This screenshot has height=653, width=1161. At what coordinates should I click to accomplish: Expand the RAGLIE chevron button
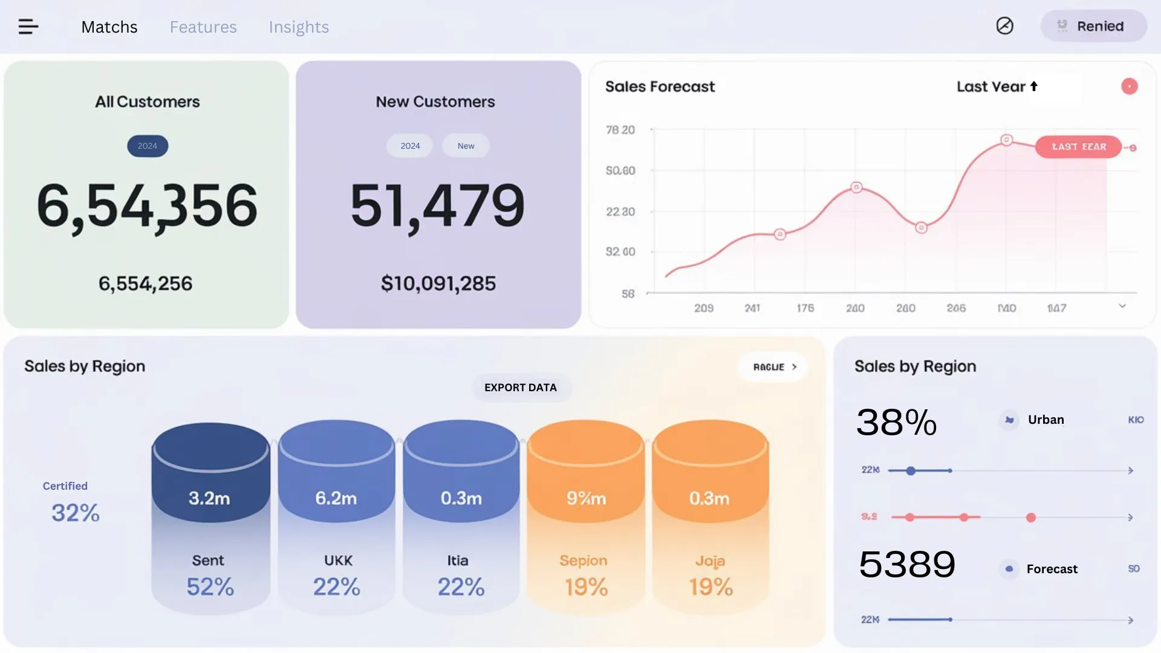[774, 367]
